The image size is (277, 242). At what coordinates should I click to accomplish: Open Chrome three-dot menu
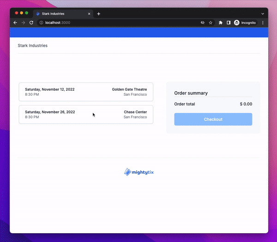263,23
